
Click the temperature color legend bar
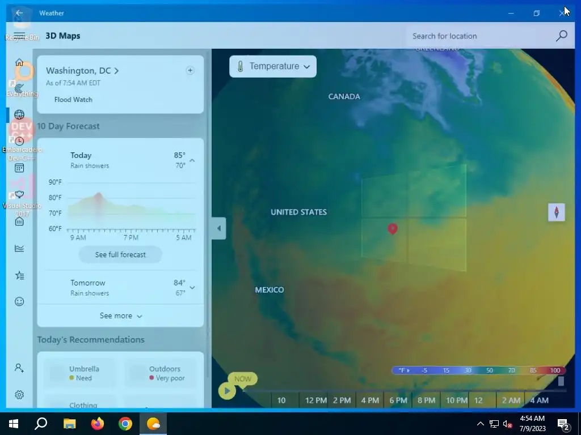479,370
